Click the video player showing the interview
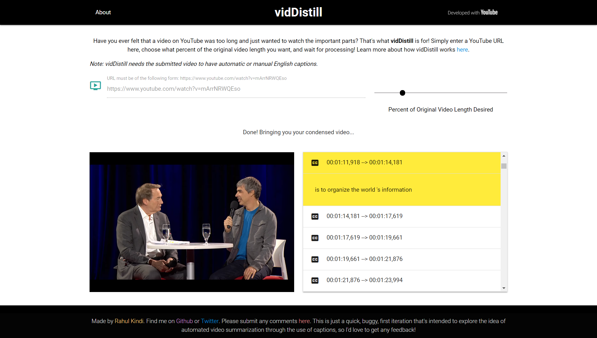 tap(192, 222)
